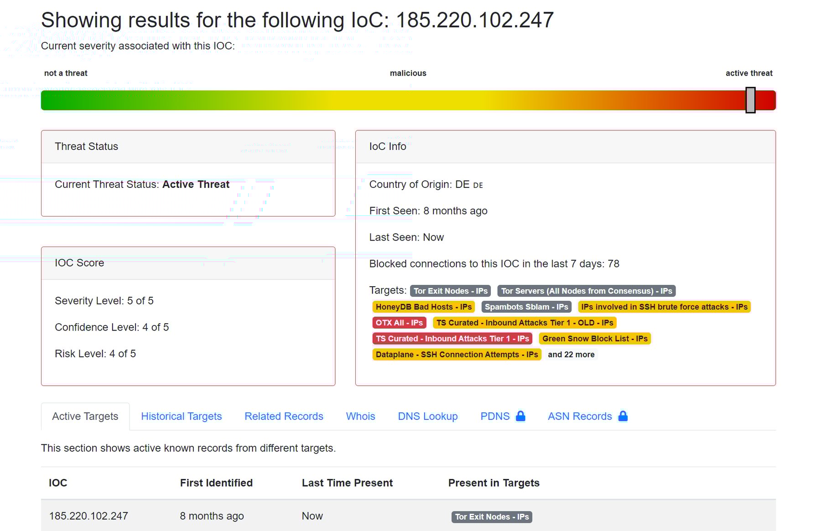Select the Active Targets tab

tap(85, 416)
